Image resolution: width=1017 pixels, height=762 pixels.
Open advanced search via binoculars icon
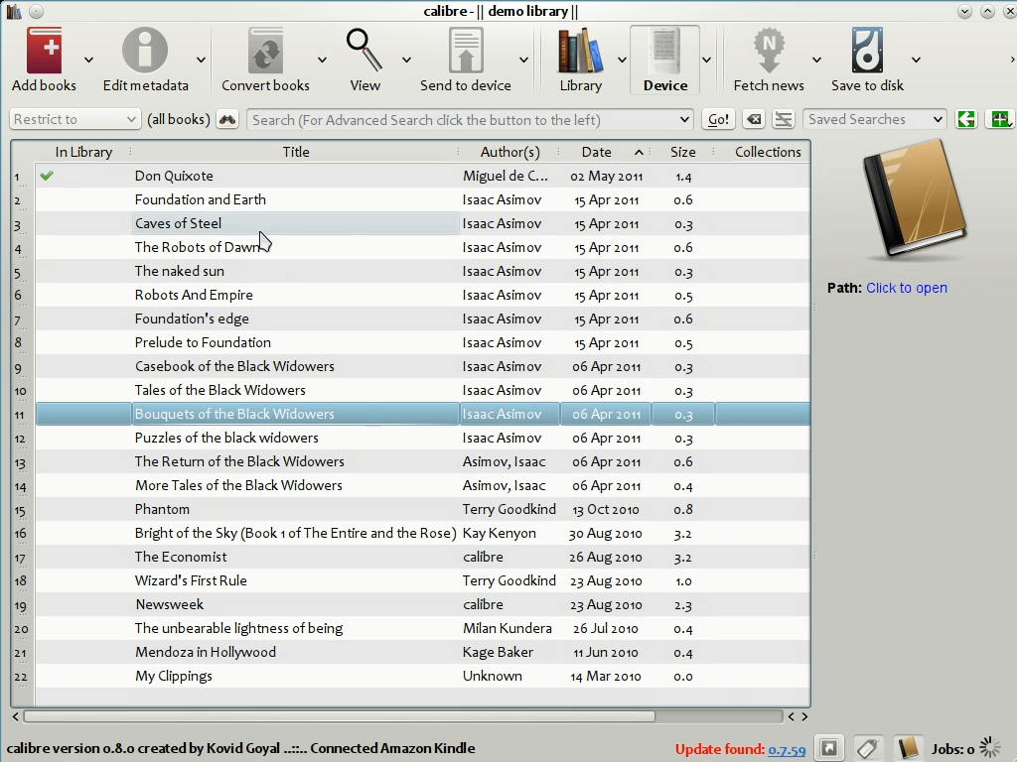[228, 120]
